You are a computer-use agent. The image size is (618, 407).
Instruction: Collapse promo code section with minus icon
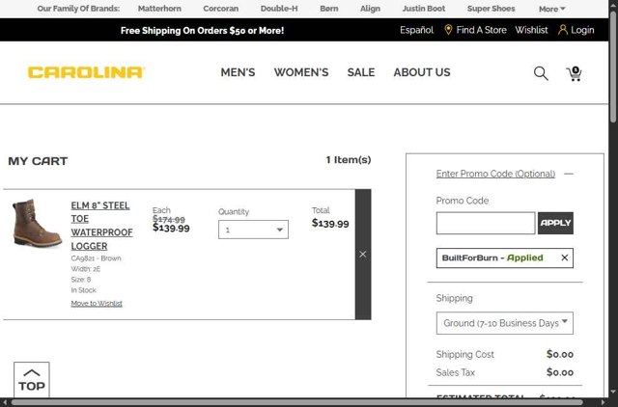pos(569,174)
